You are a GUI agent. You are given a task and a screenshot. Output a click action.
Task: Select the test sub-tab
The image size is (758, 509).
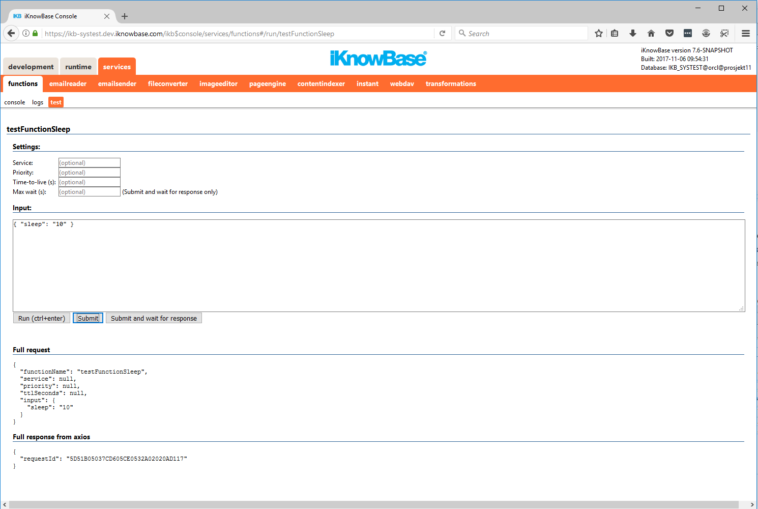[x=56, y=102]
